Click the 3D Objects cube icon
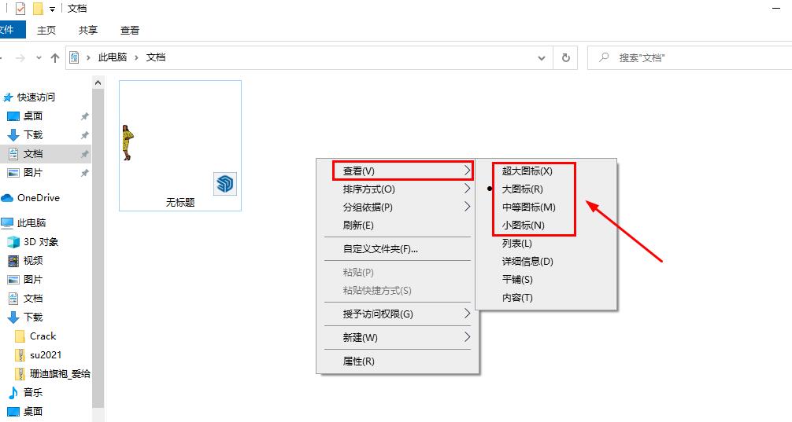Viewport: 792px width, 422px height. click(13, 242)
